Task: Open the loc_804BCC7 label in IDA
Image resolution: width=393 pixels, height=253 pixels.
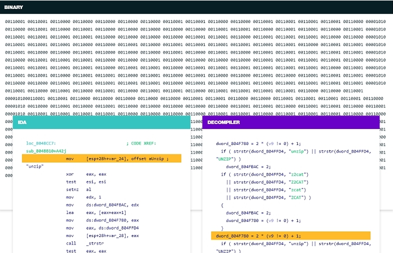Action: [45, 143]
